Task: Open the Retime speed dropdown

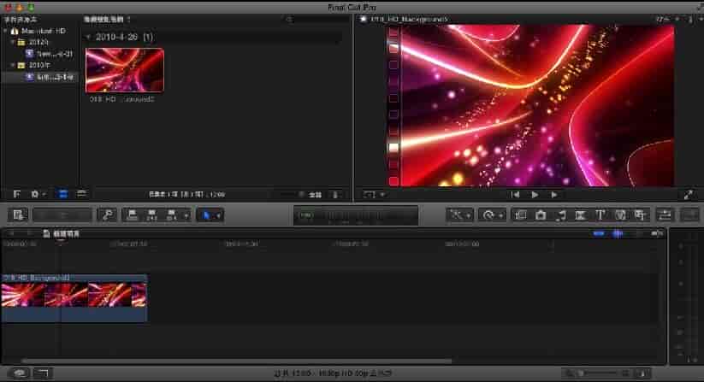Action: point(491,215)
